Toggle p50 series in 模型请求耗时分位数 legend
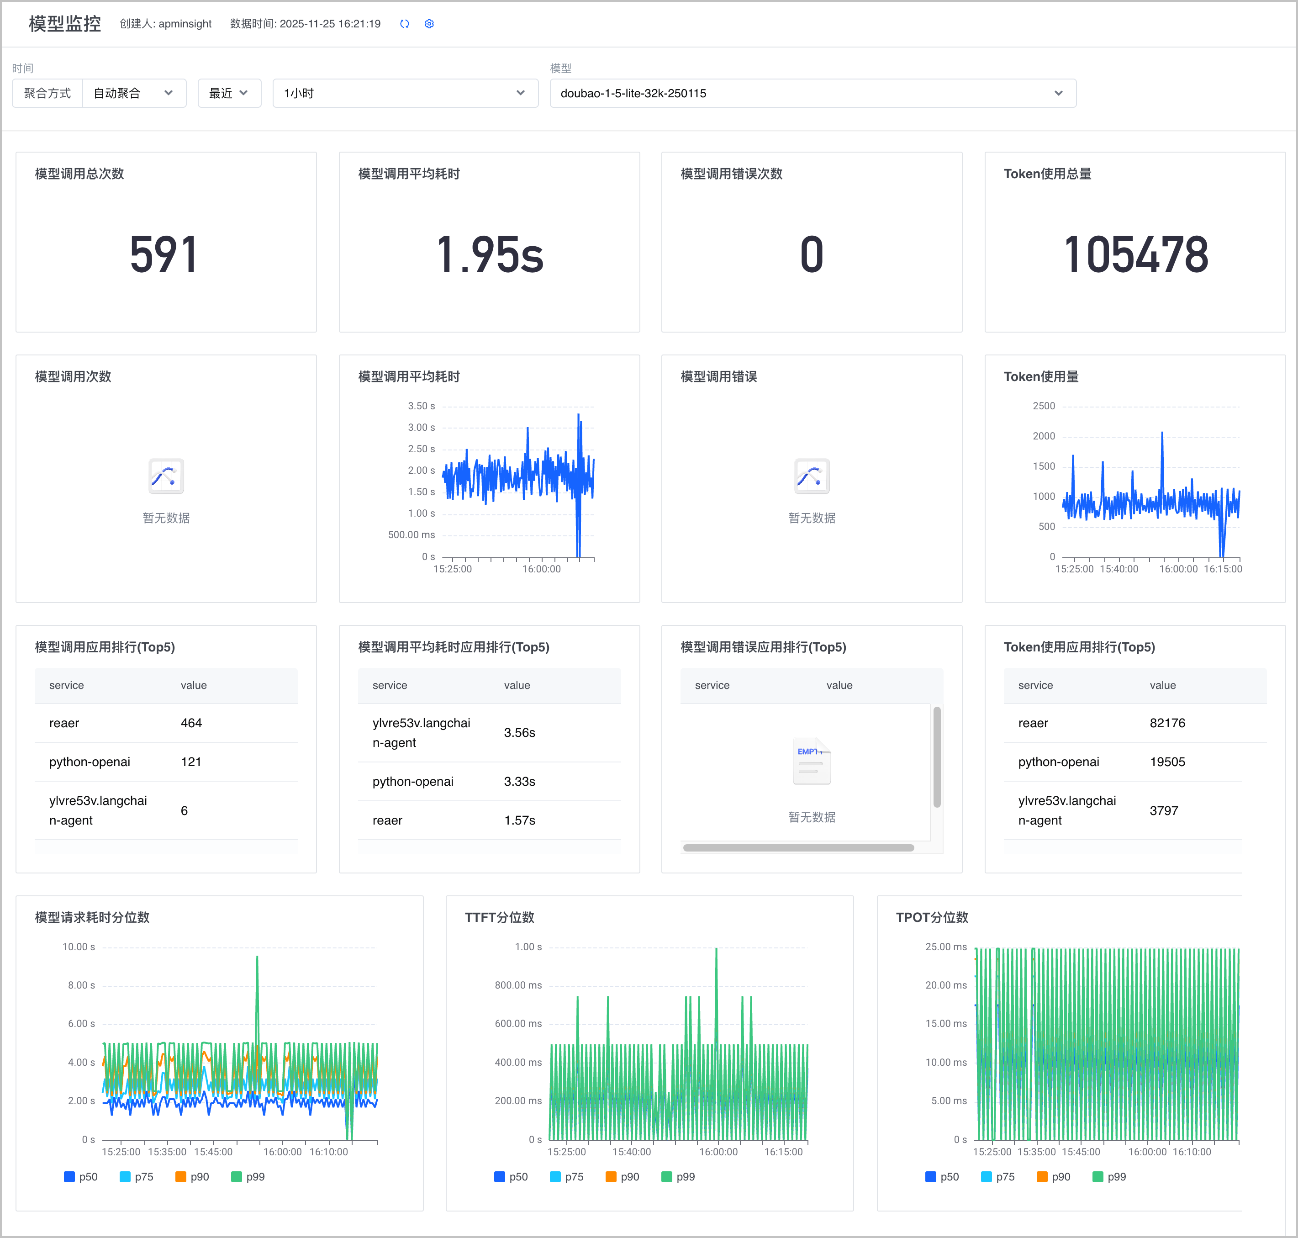 pyautogui.click(x=80, y=1177)
